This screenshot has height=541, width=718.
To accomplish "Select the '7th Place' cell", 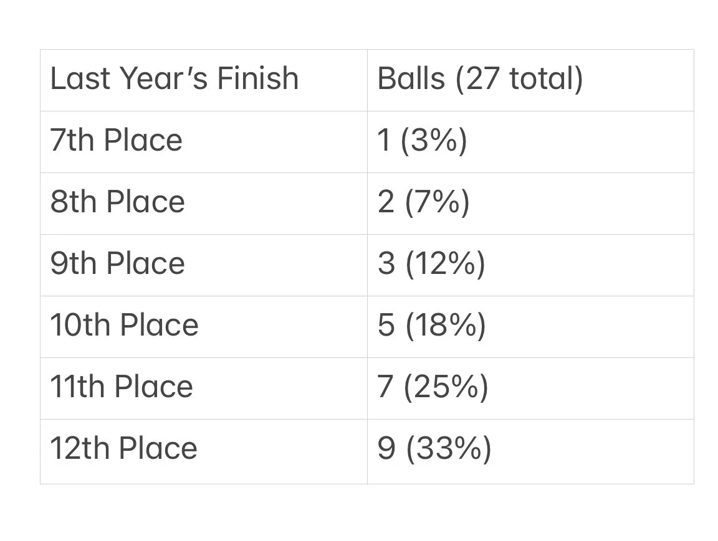I will click(x=116, y=140).
